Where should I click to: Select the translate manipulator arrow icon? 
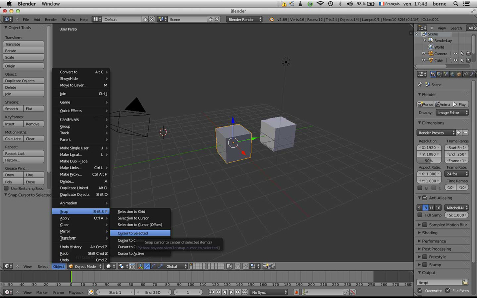click(147, 266)
